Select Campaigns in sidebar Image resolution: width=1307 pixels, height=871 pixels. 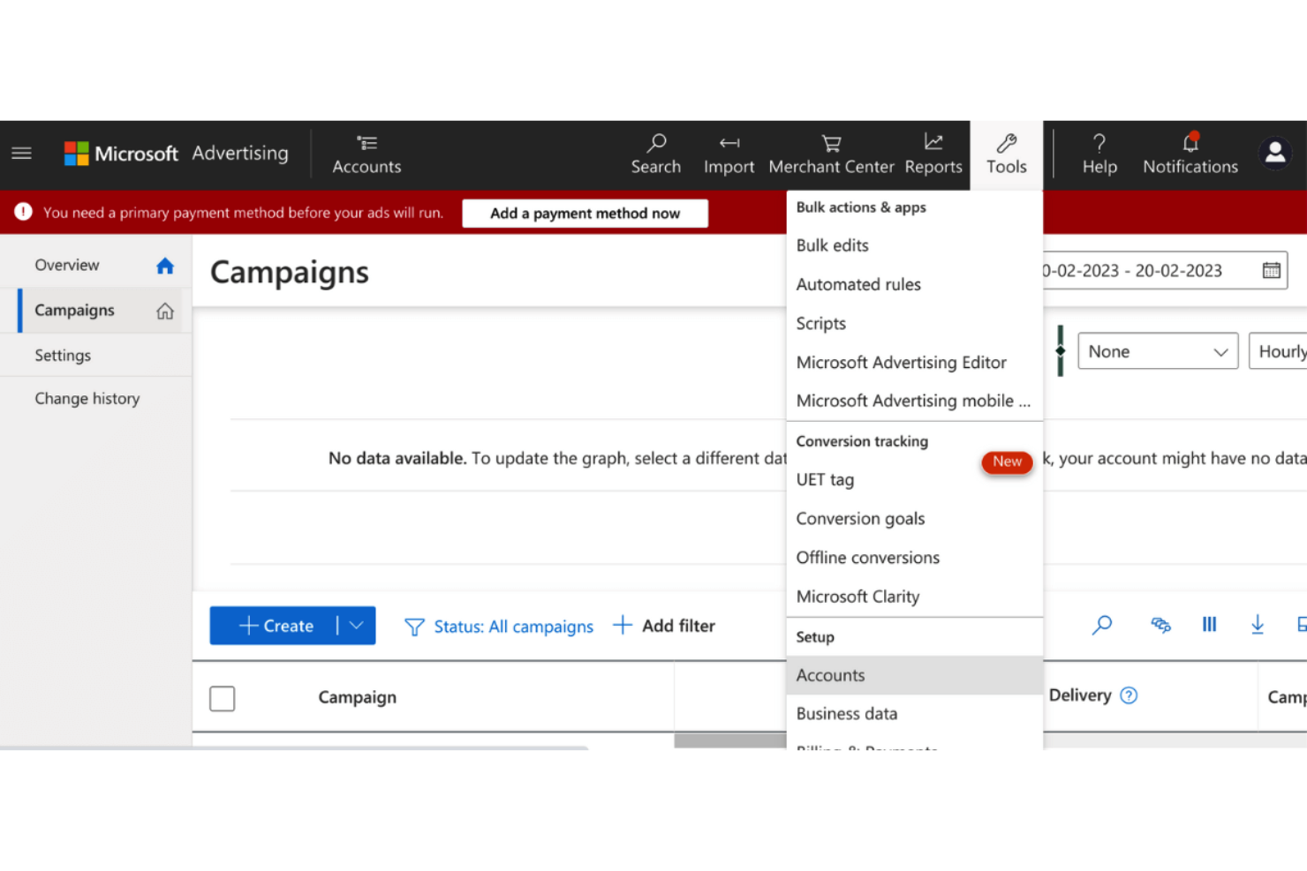pos(74,310)
